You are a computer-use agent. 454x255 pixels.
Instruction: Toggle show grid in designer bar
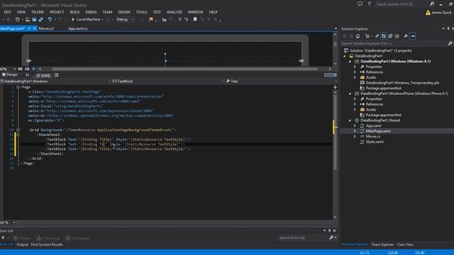(x=20, y=69)
